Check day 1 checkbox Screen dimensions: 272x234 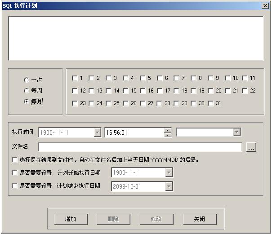pos(75,78)
